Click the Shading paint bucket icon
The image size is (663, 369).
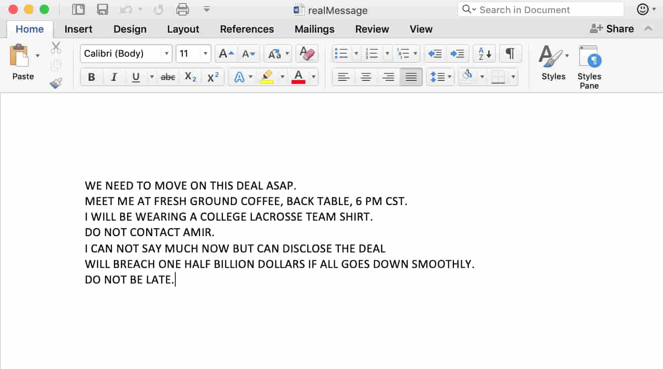pos(468,76)
